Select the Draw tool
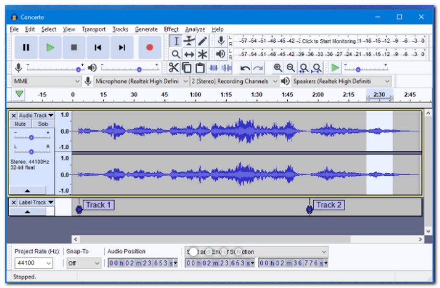Viewport: 440px width, 288px height. pyautogui.click(x=202, y=41)
